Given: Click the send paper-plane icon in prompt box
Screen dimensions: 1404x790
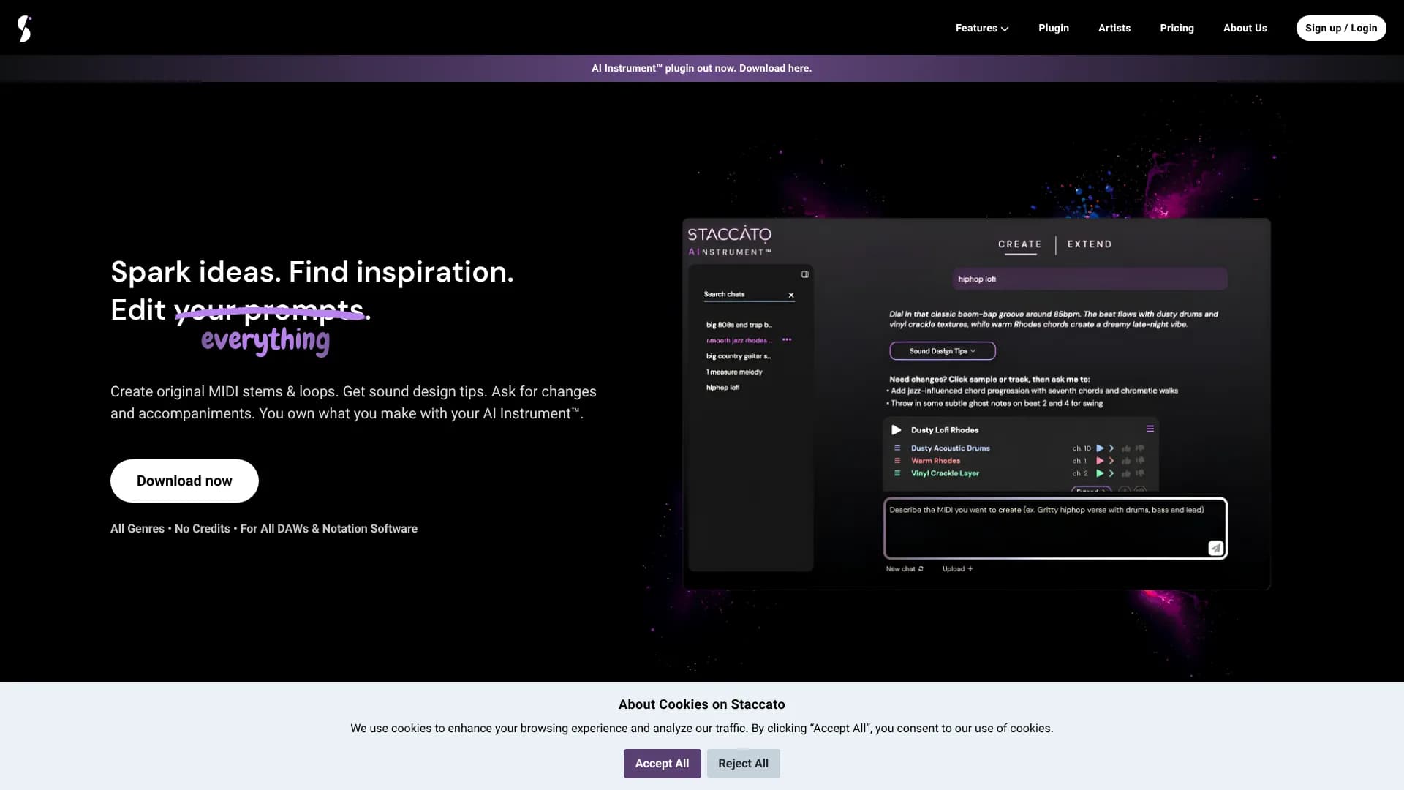Looking at the screenshot, I should [1215, 547].
